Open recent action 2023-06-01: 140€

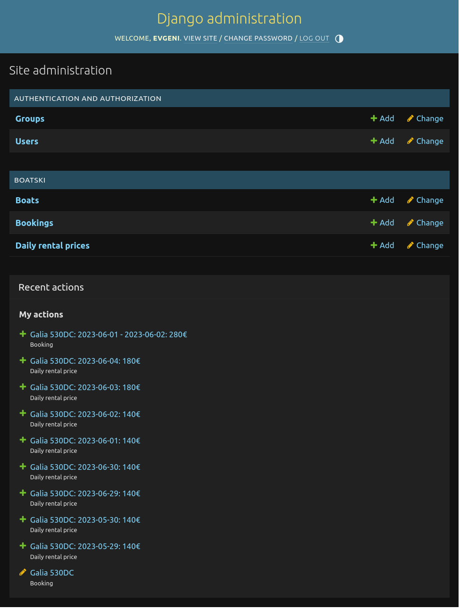point(85,441)
